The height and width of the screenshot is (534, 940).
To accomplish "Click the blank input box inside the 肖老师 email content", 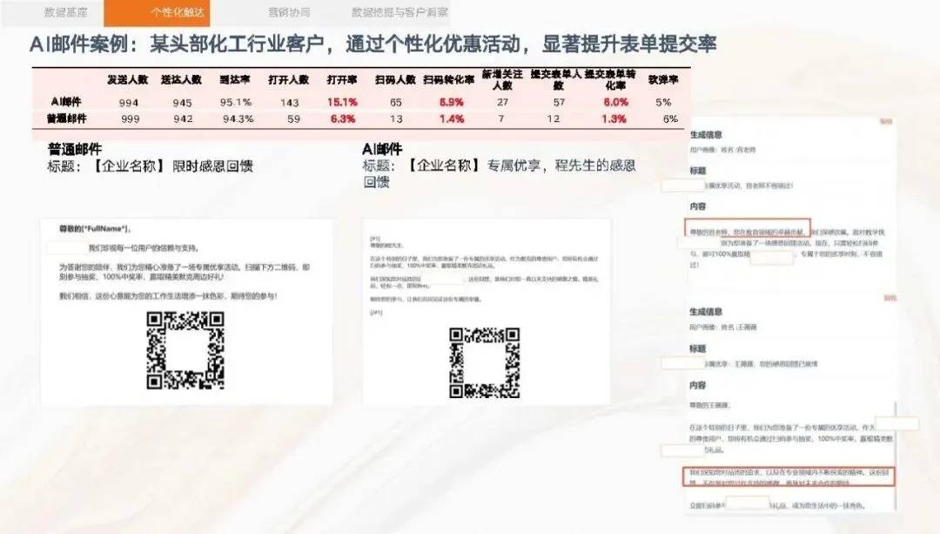I will pyautogui.click(x=774, y=257).
